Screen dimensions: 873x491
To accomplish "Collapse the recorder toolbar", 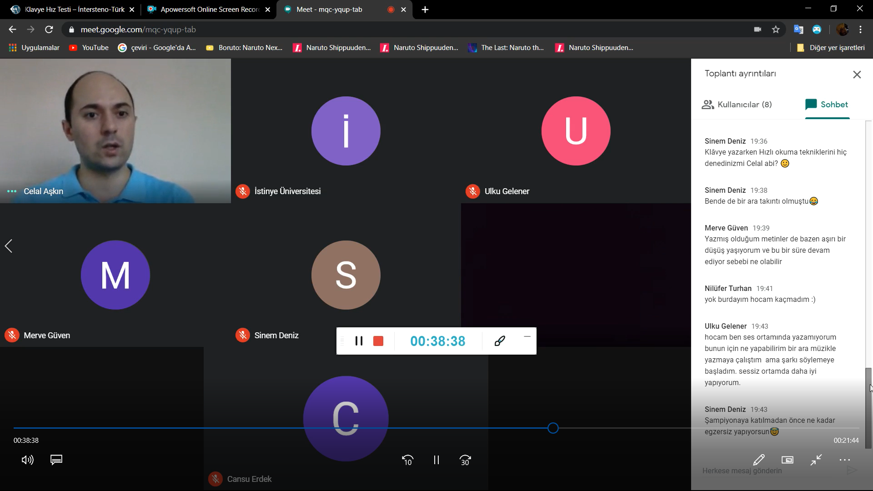I will pos(527,336).
